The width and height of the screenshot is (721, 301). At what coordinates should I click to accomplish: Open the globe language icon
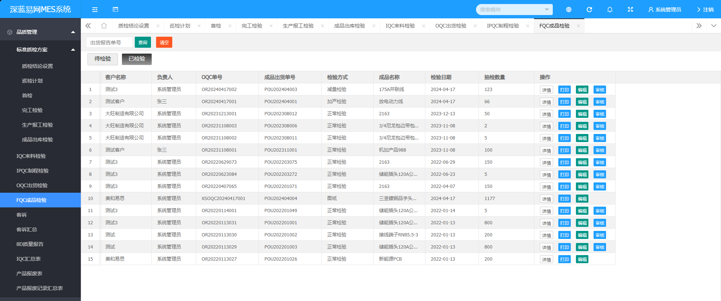point(569,10)
